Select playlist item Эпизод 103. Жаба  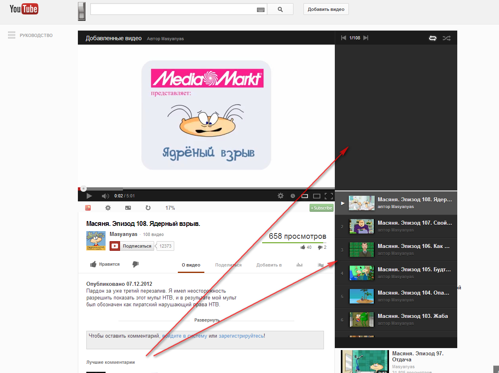(x=396, y=320)
